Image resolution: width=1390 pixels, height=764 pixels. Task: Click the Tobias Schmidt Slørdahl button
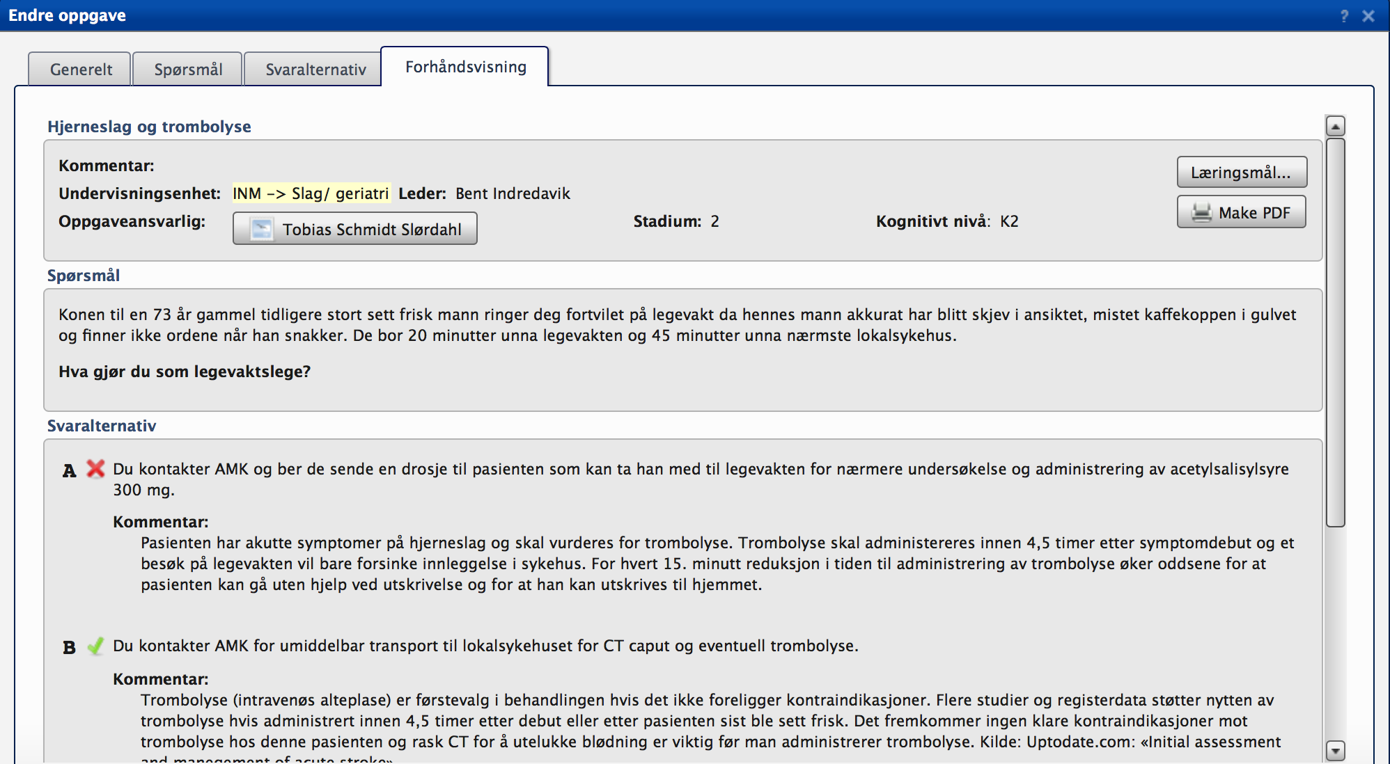click(x=355, y=229)
